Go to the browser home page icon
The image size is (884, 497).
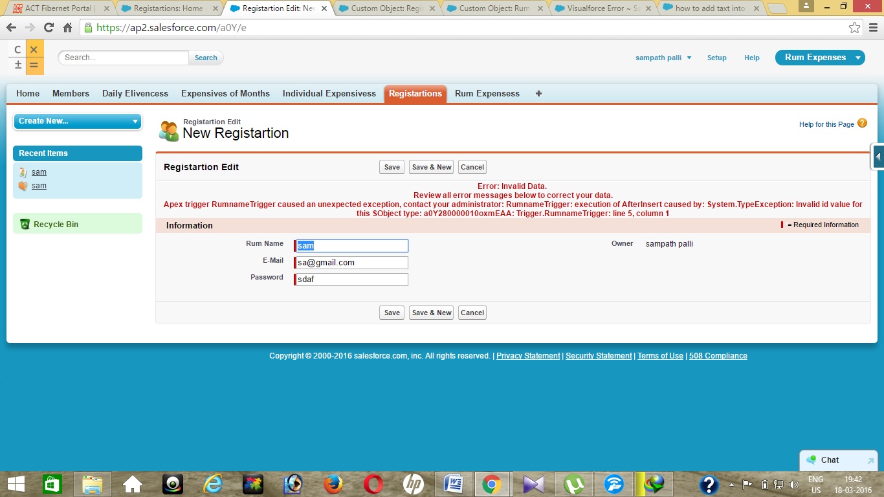click(67, 28)
